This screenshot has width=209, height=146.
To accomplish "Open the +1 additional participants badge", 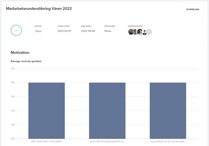I will [x=149, y=32].
